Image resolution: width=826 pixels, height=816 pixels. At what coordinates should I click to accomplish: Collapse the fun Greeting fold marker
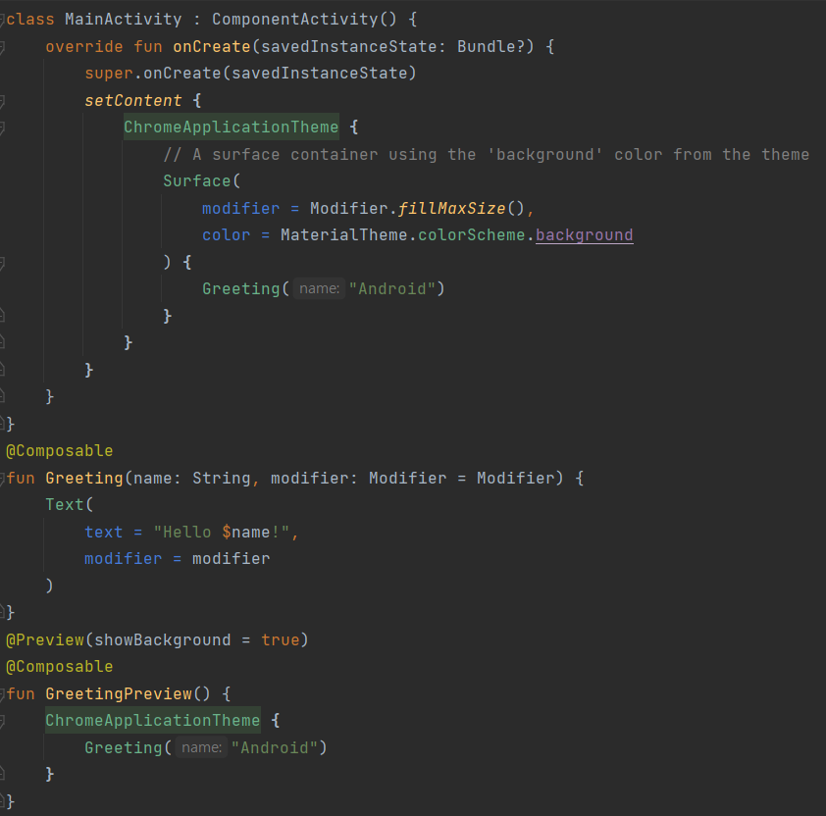(2, 479)
